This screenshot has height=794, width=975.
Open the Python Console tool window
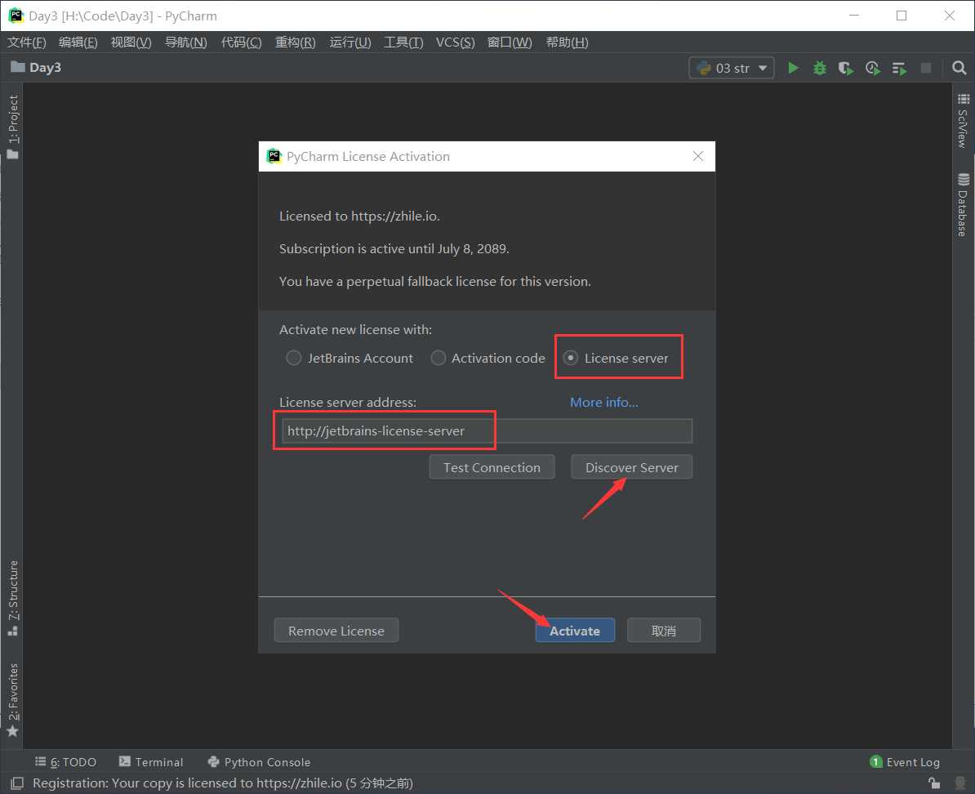[x=260, y=761]
